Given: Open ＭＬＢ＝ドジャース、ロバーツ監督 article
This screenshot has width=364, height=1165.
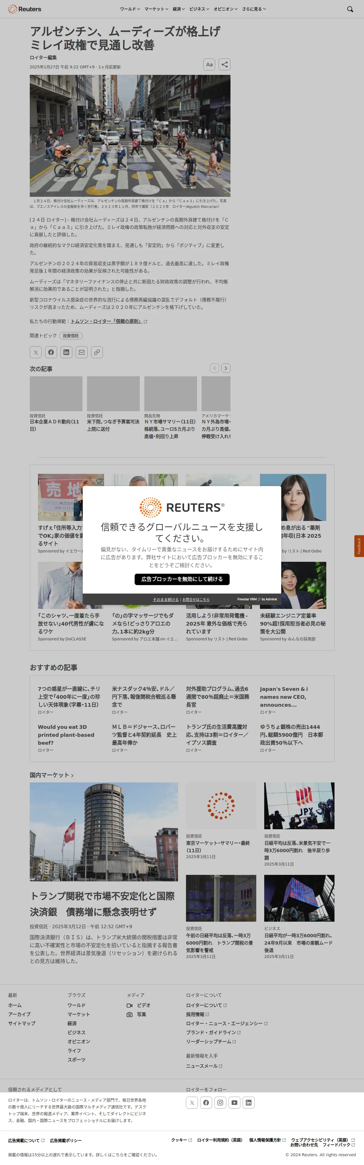Looking at the screenshot, I should 144,735.
